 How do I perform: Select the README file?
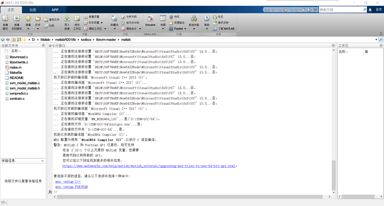point(17,78)
